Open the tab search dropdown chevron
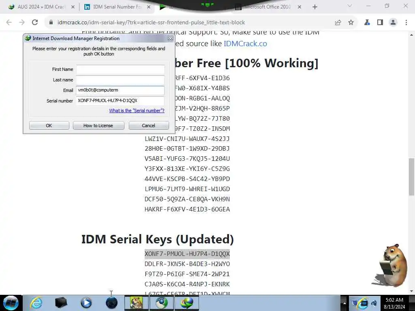Viewport: 415px width, 311px height. coord(350,6)
